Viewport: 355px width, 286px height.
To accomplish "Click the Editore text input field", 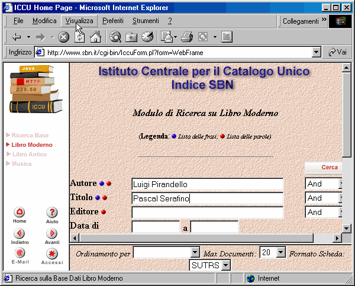I will point(207,213).
